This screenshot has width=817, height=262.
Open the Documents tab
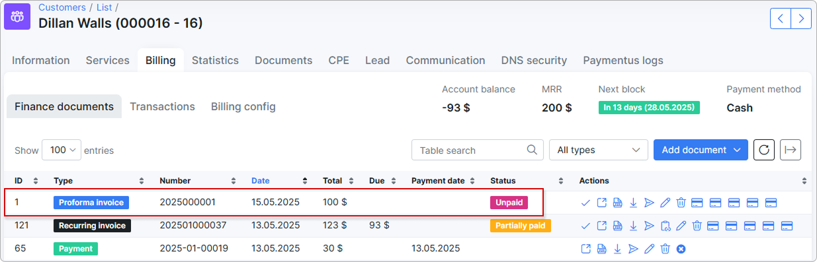pos(283,60)
